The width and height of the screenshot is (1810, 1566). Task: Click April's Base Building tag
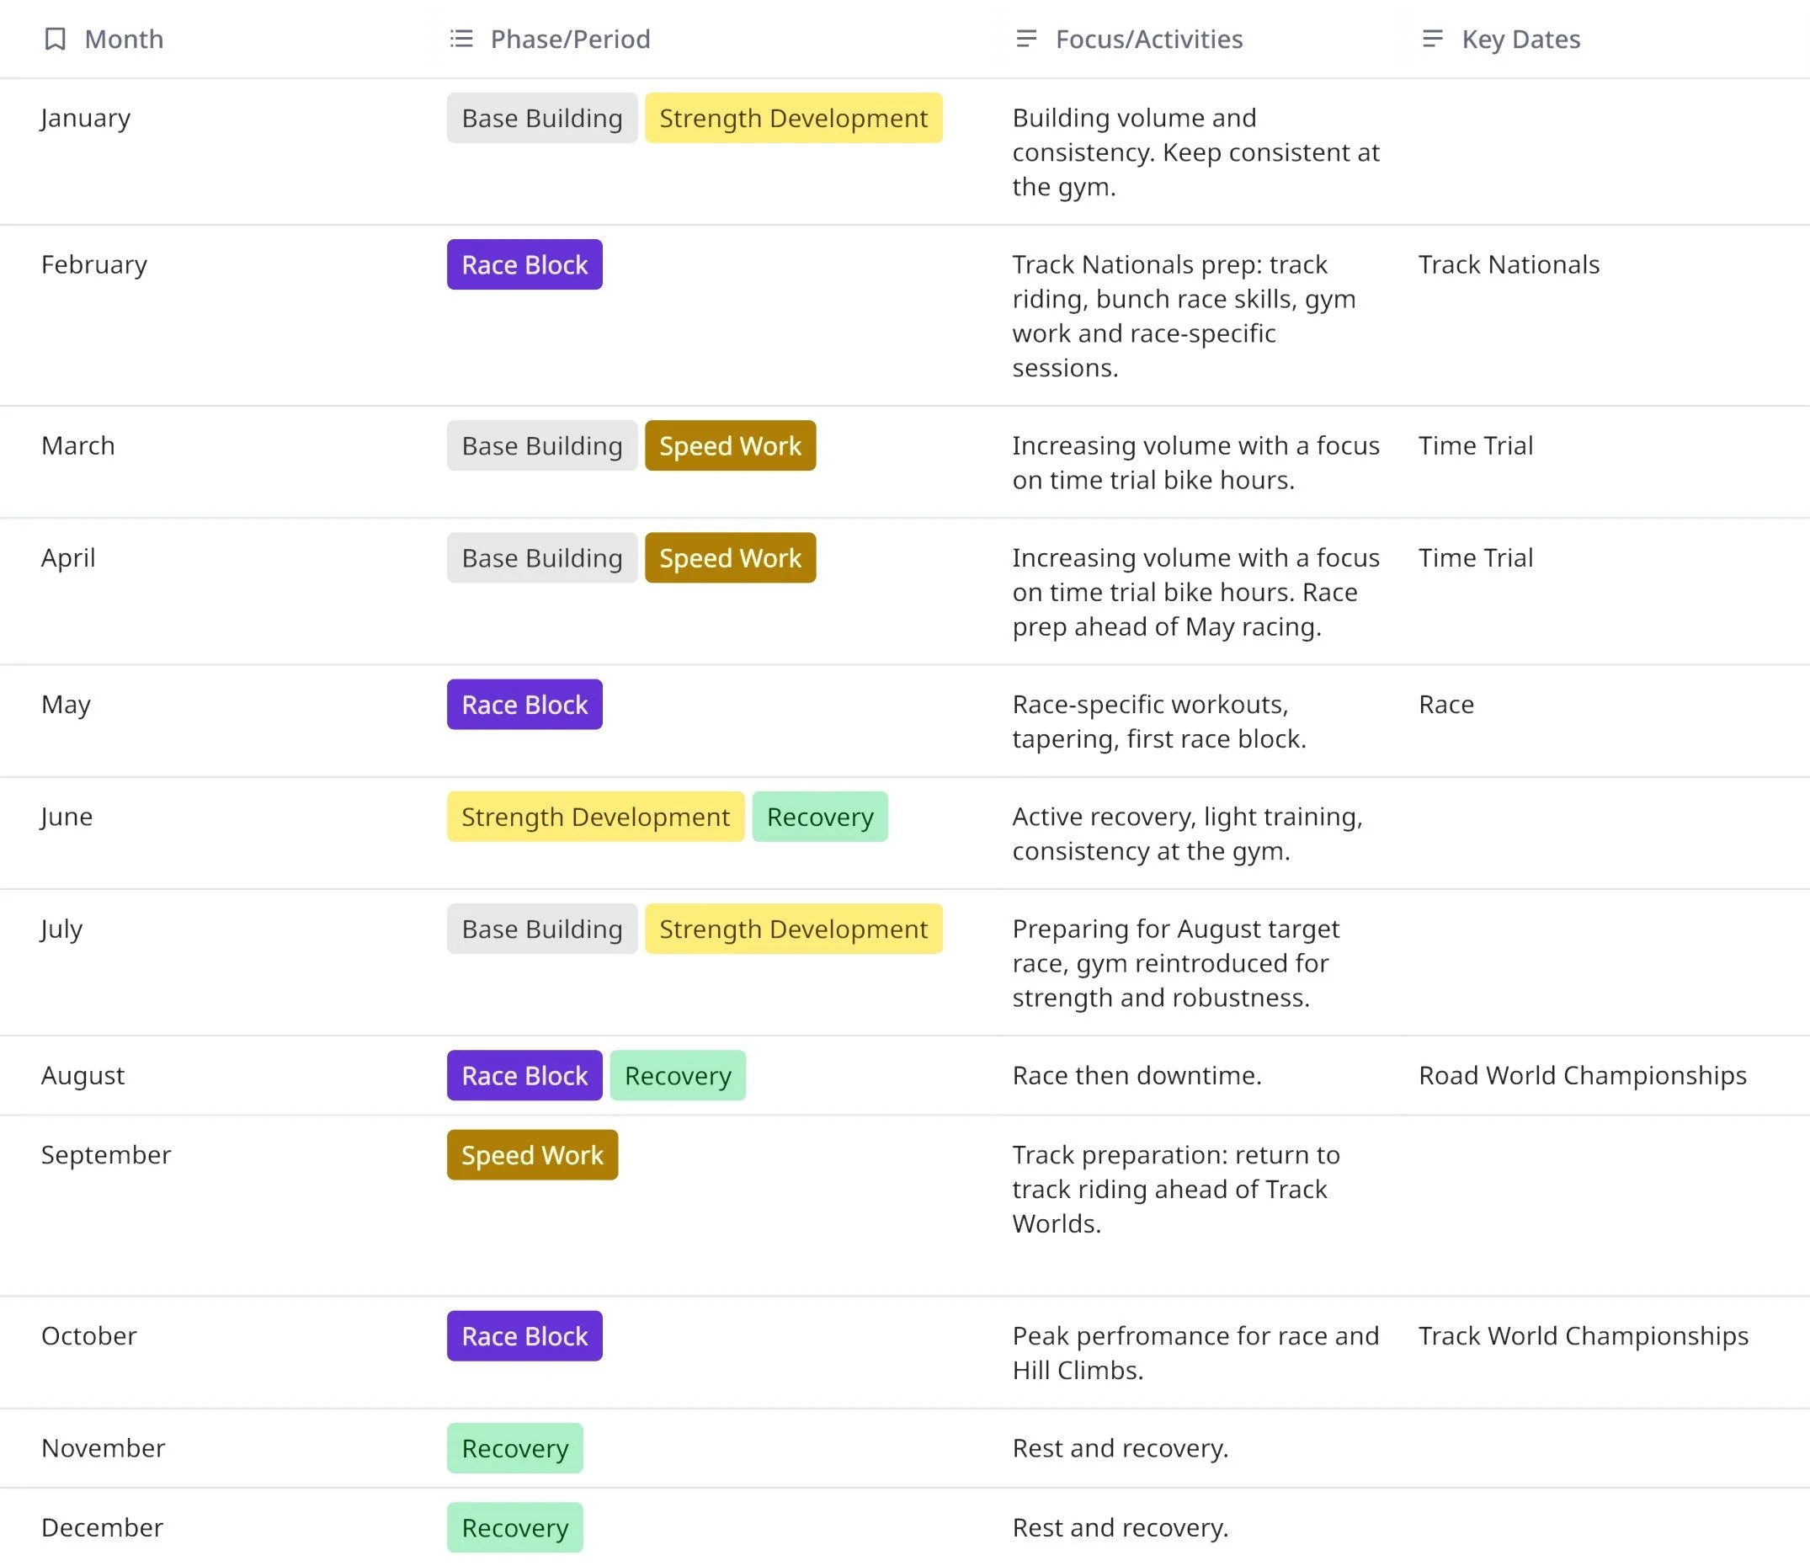coord(542,557)
